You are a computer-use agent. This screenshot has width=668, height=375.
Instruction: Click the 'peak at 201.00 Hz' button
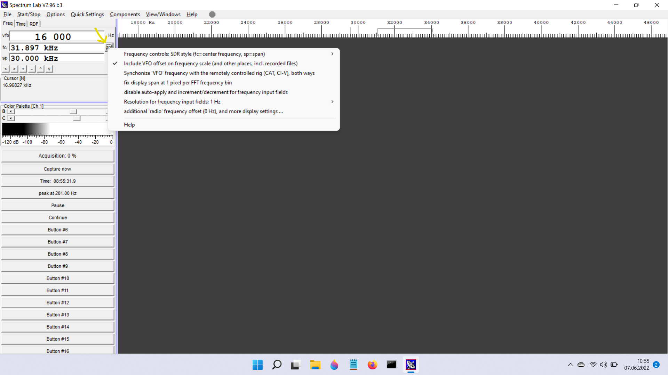[x=57, y=193]
